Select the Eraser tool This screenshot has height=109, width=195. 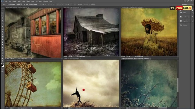tap(2, 37)
